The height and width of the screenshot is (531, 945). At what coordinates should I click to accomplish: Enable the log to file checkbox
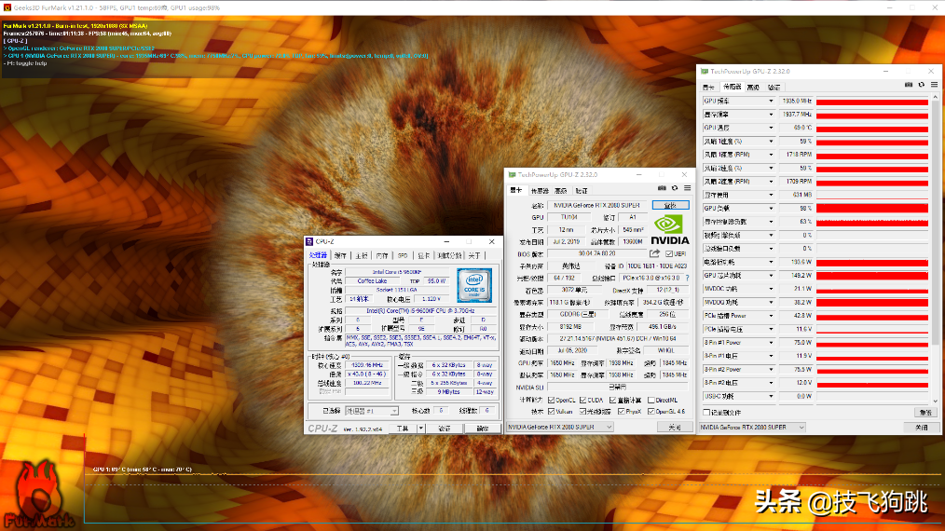click(x=706, y=412)
